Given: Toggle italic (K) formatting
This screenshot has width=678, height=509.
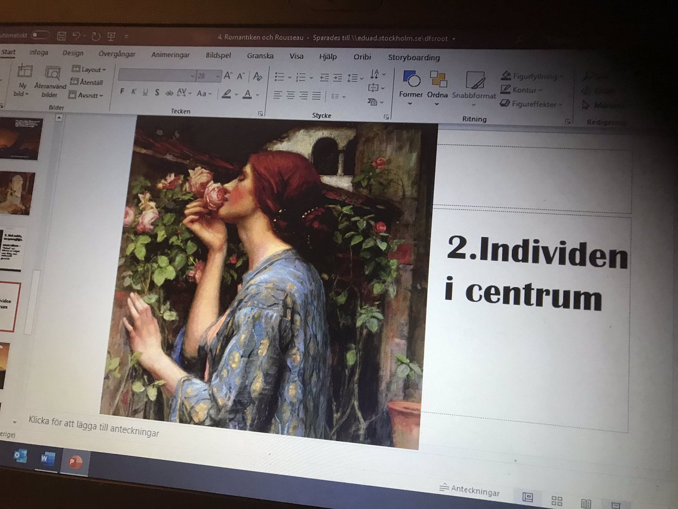Looking at the screenshot, I should click(x=134, y=92).
